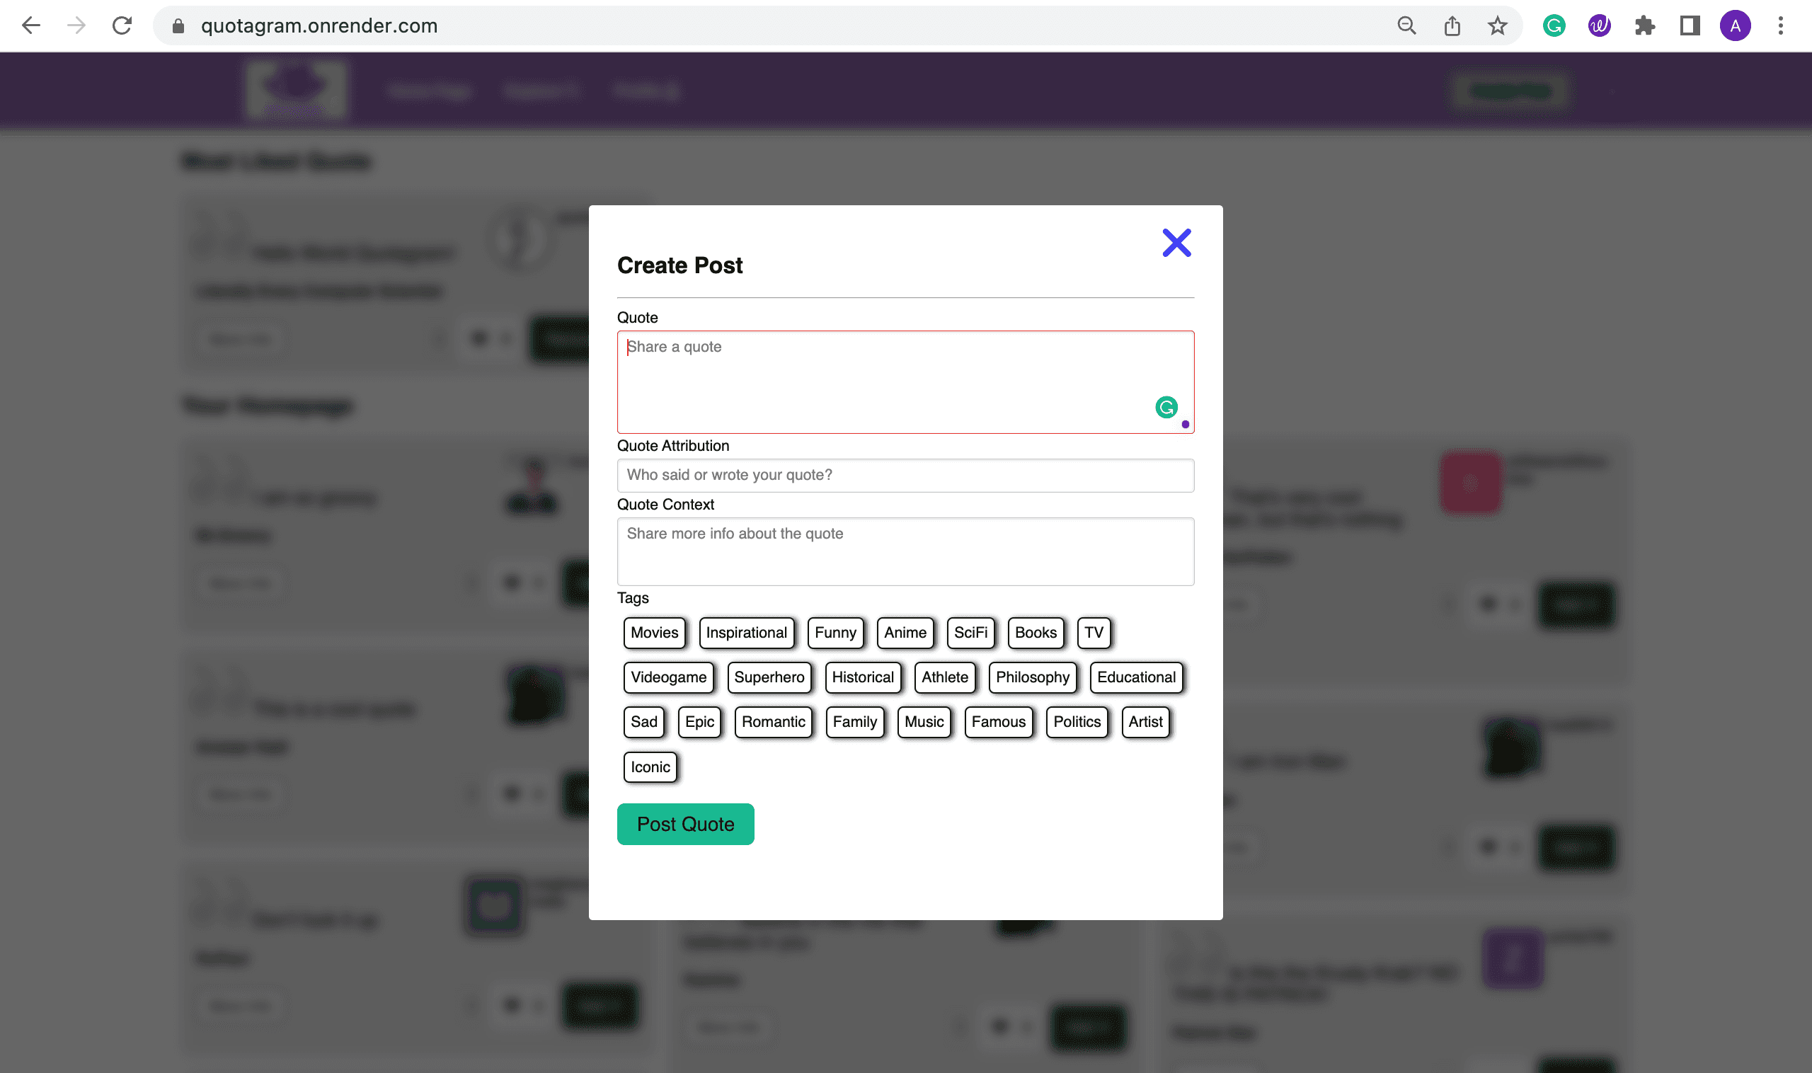Click the Post Quote button

point(684,824)
